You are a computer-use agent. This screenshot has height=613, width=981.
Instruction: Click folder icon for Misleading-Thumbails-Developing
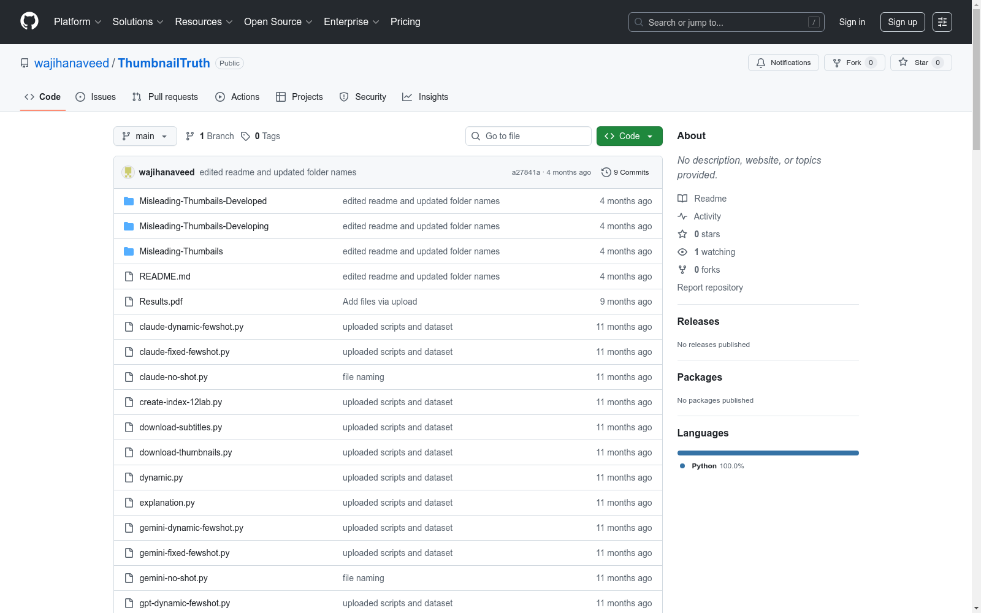[x=129, y=226]
